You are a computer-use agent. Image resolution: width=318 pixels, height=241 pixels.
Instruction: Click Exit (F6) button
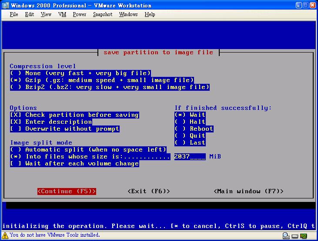pos(149,191)
